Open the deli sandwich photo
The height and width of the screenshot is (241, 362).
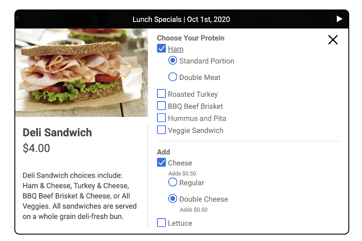81,73
